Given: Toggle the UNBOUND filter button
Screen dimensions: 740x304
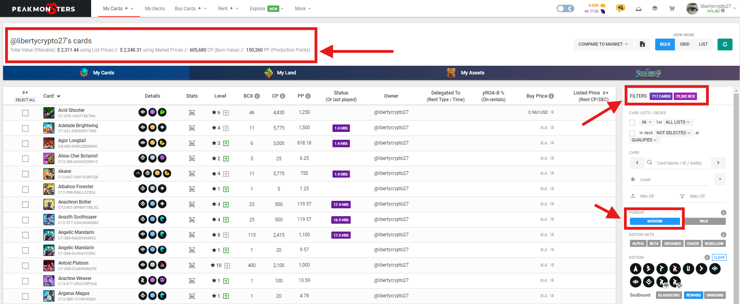Looking at the screenshot, I should tap(715, 295).
